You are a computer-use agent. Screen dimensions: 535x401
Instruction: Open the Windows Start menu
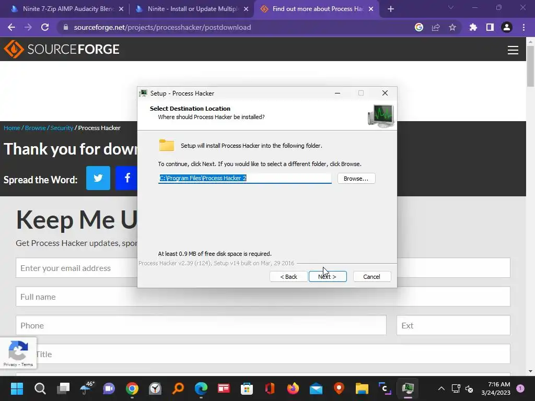coord(17,388)
